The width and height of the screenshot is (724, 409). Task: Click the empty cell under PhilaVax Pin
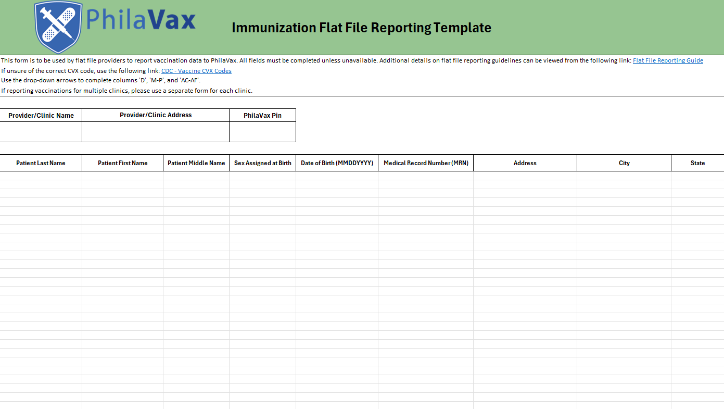pos(262,132)
